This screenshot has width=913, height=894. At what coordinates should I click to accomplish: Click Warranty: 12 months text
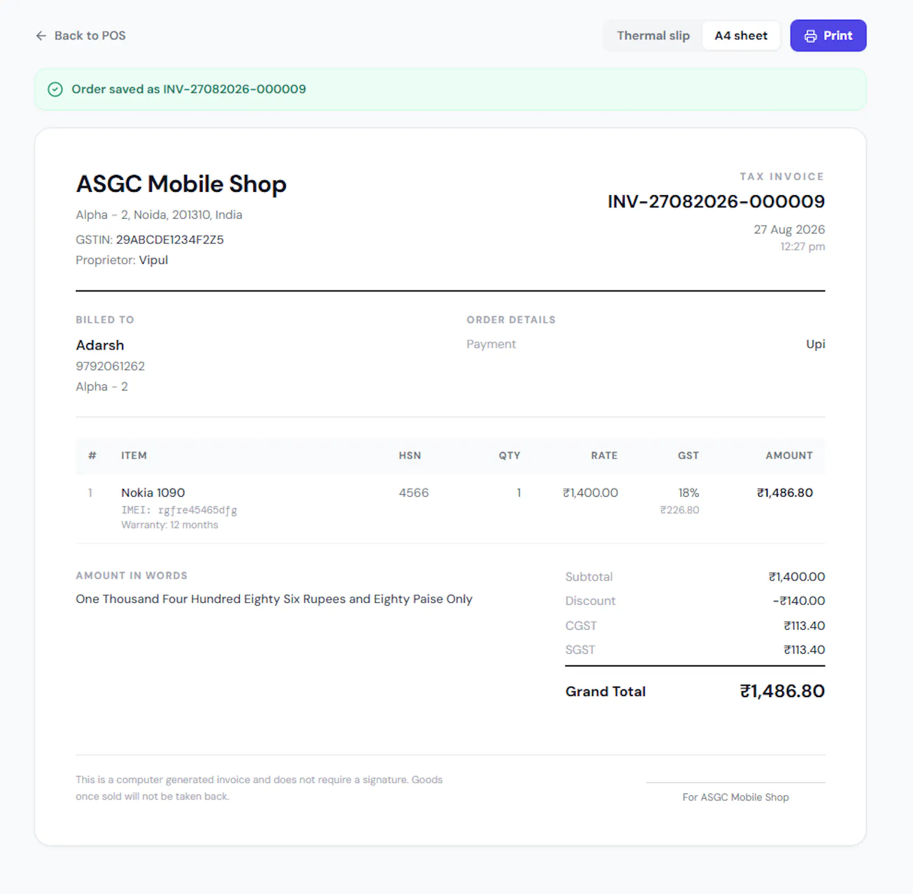click(169, 525)
